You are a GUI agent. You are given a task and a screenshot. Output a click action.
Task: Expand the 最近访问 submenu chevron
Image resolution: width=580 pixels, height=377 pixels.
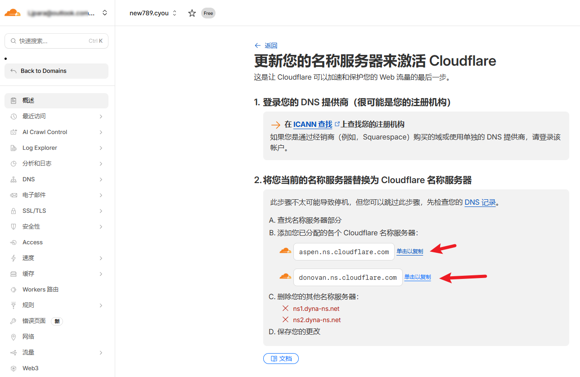click(x=101, y=117)
